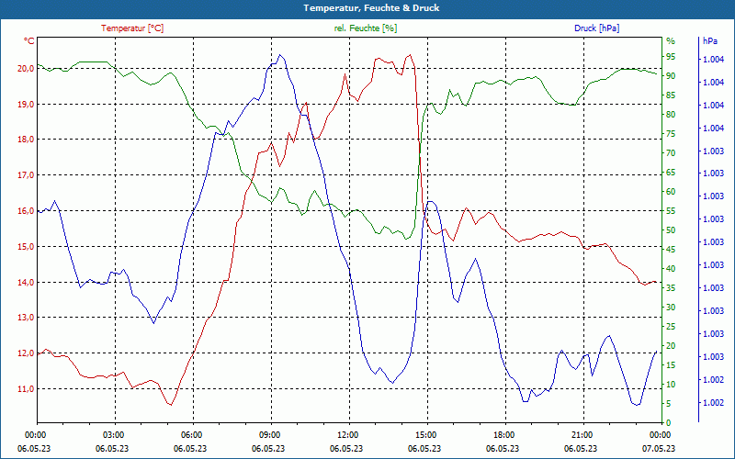Click the green '60' humidity axis value
Image resolution: width=735 pixels, height=459 pixels.
(x=671, y=192)
